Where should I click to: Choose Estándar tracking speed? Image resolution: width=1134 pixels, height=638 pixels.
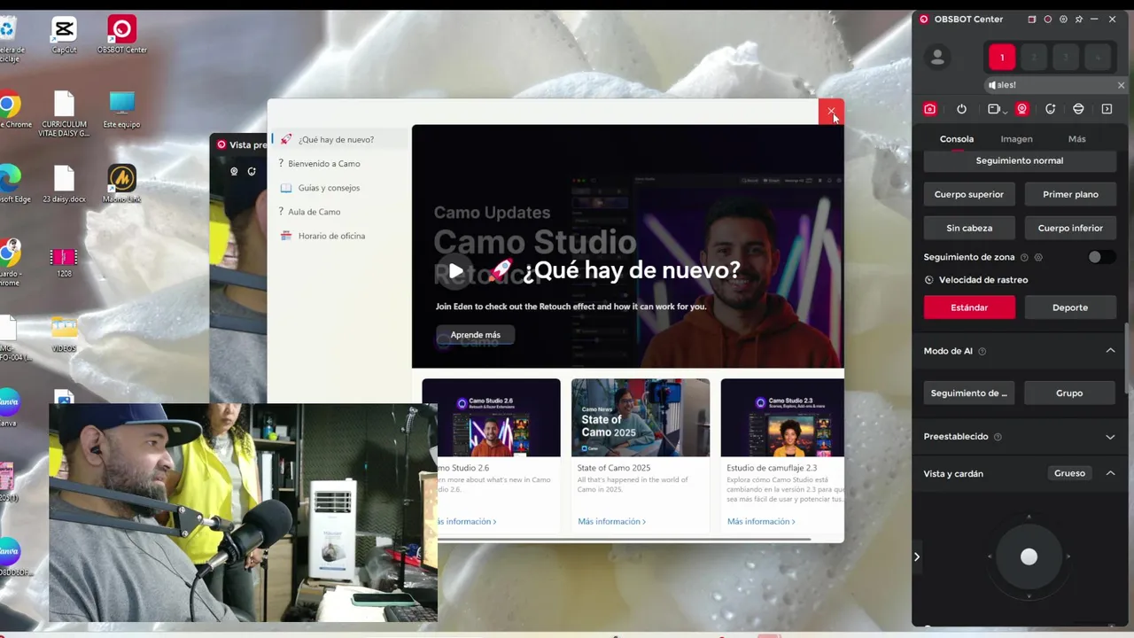point(969,307)
